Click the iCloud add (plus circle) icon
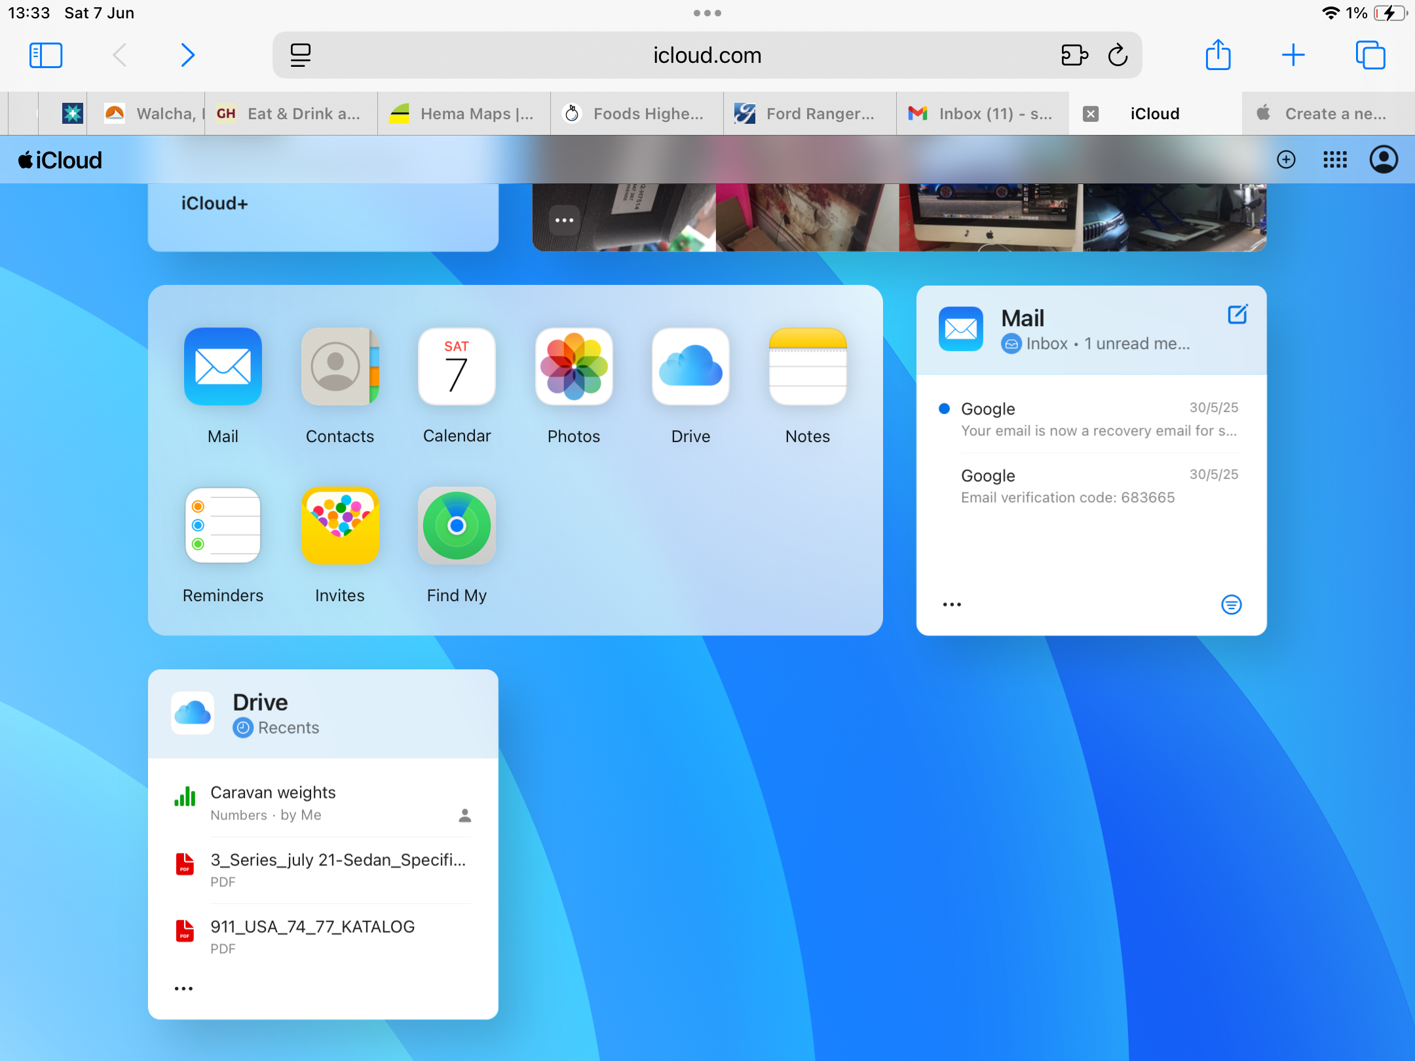Image resolution: width=1415 pixels, height=1061 pixels. [x=1286, y=160]
